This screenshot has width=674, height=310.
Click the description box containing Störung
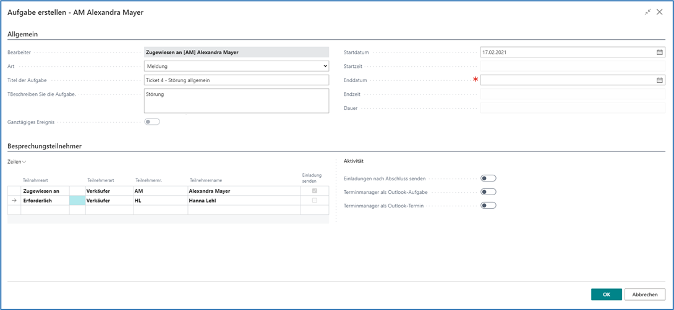(236, 101)
